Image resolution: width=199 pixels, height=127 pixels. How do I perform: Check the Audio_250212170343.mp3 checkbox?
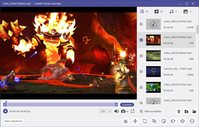point(141,24)
